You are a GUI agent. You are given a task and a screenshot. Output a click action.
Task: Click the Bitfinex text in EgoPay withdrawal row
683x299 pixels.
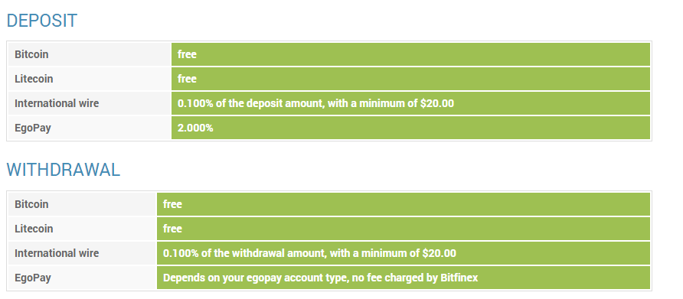point(459,278)
